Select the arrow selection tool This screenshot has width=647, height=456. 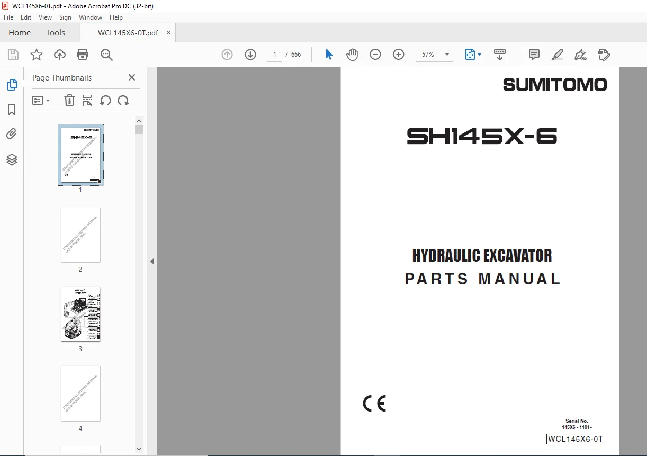click(x=329, y=55)
